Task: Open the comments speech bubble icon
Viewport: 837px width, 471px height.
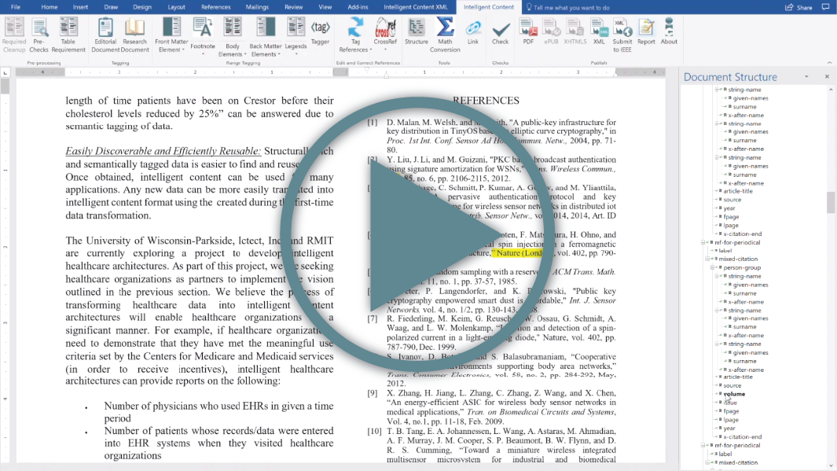Action: click(825, 7)
